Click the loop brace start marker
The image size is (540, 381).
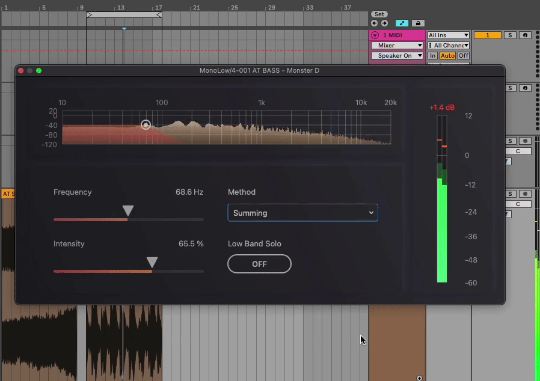90,15
